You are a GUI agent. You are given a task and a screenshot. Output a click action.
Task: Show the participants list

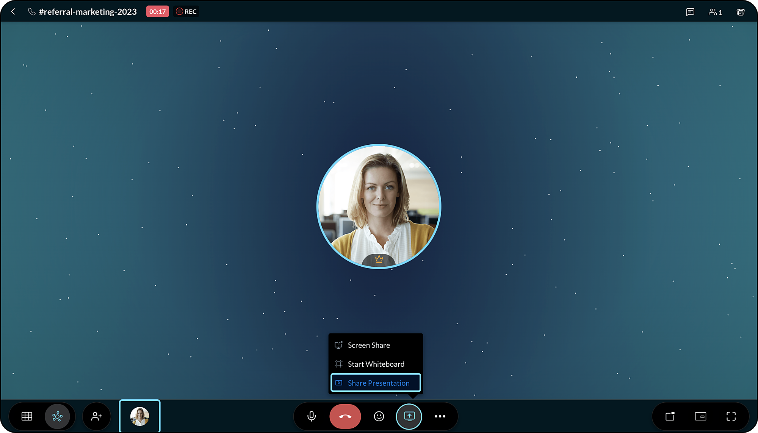click(x=715, y=12)
